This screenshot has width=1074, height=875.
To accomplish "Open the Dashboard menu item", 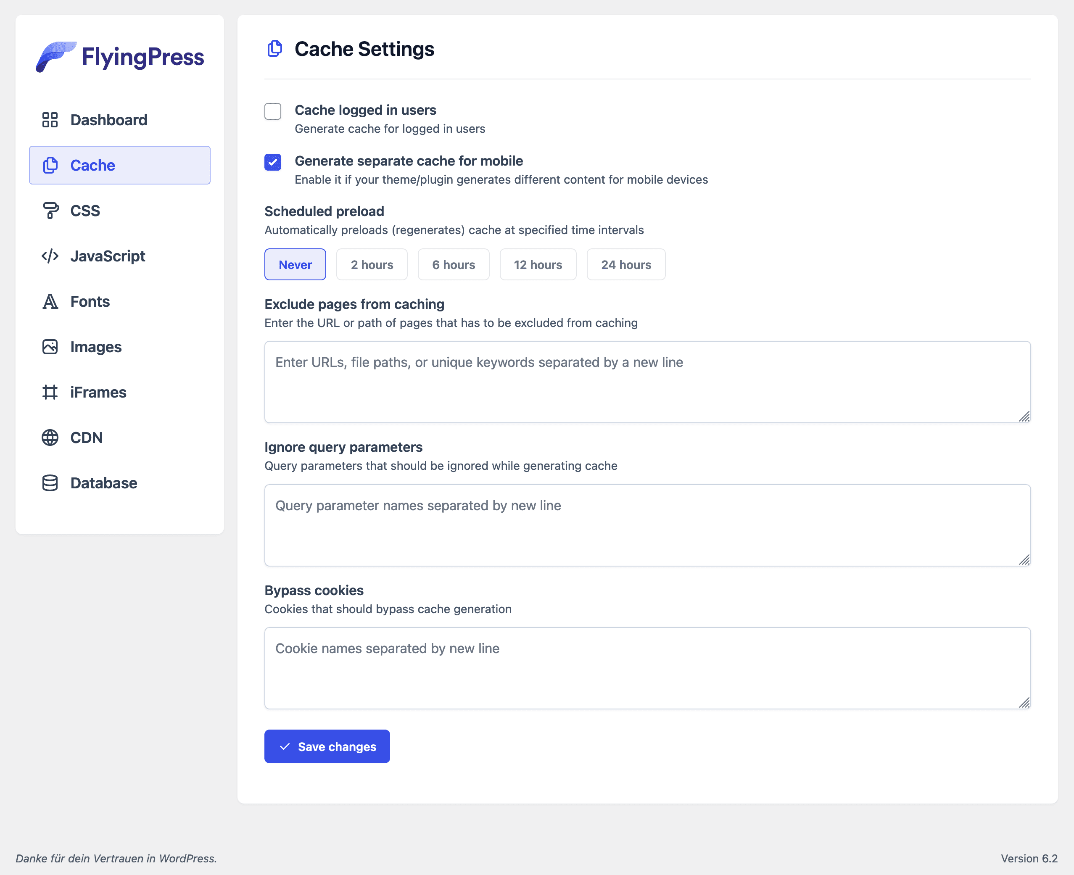I will point(120,120).
